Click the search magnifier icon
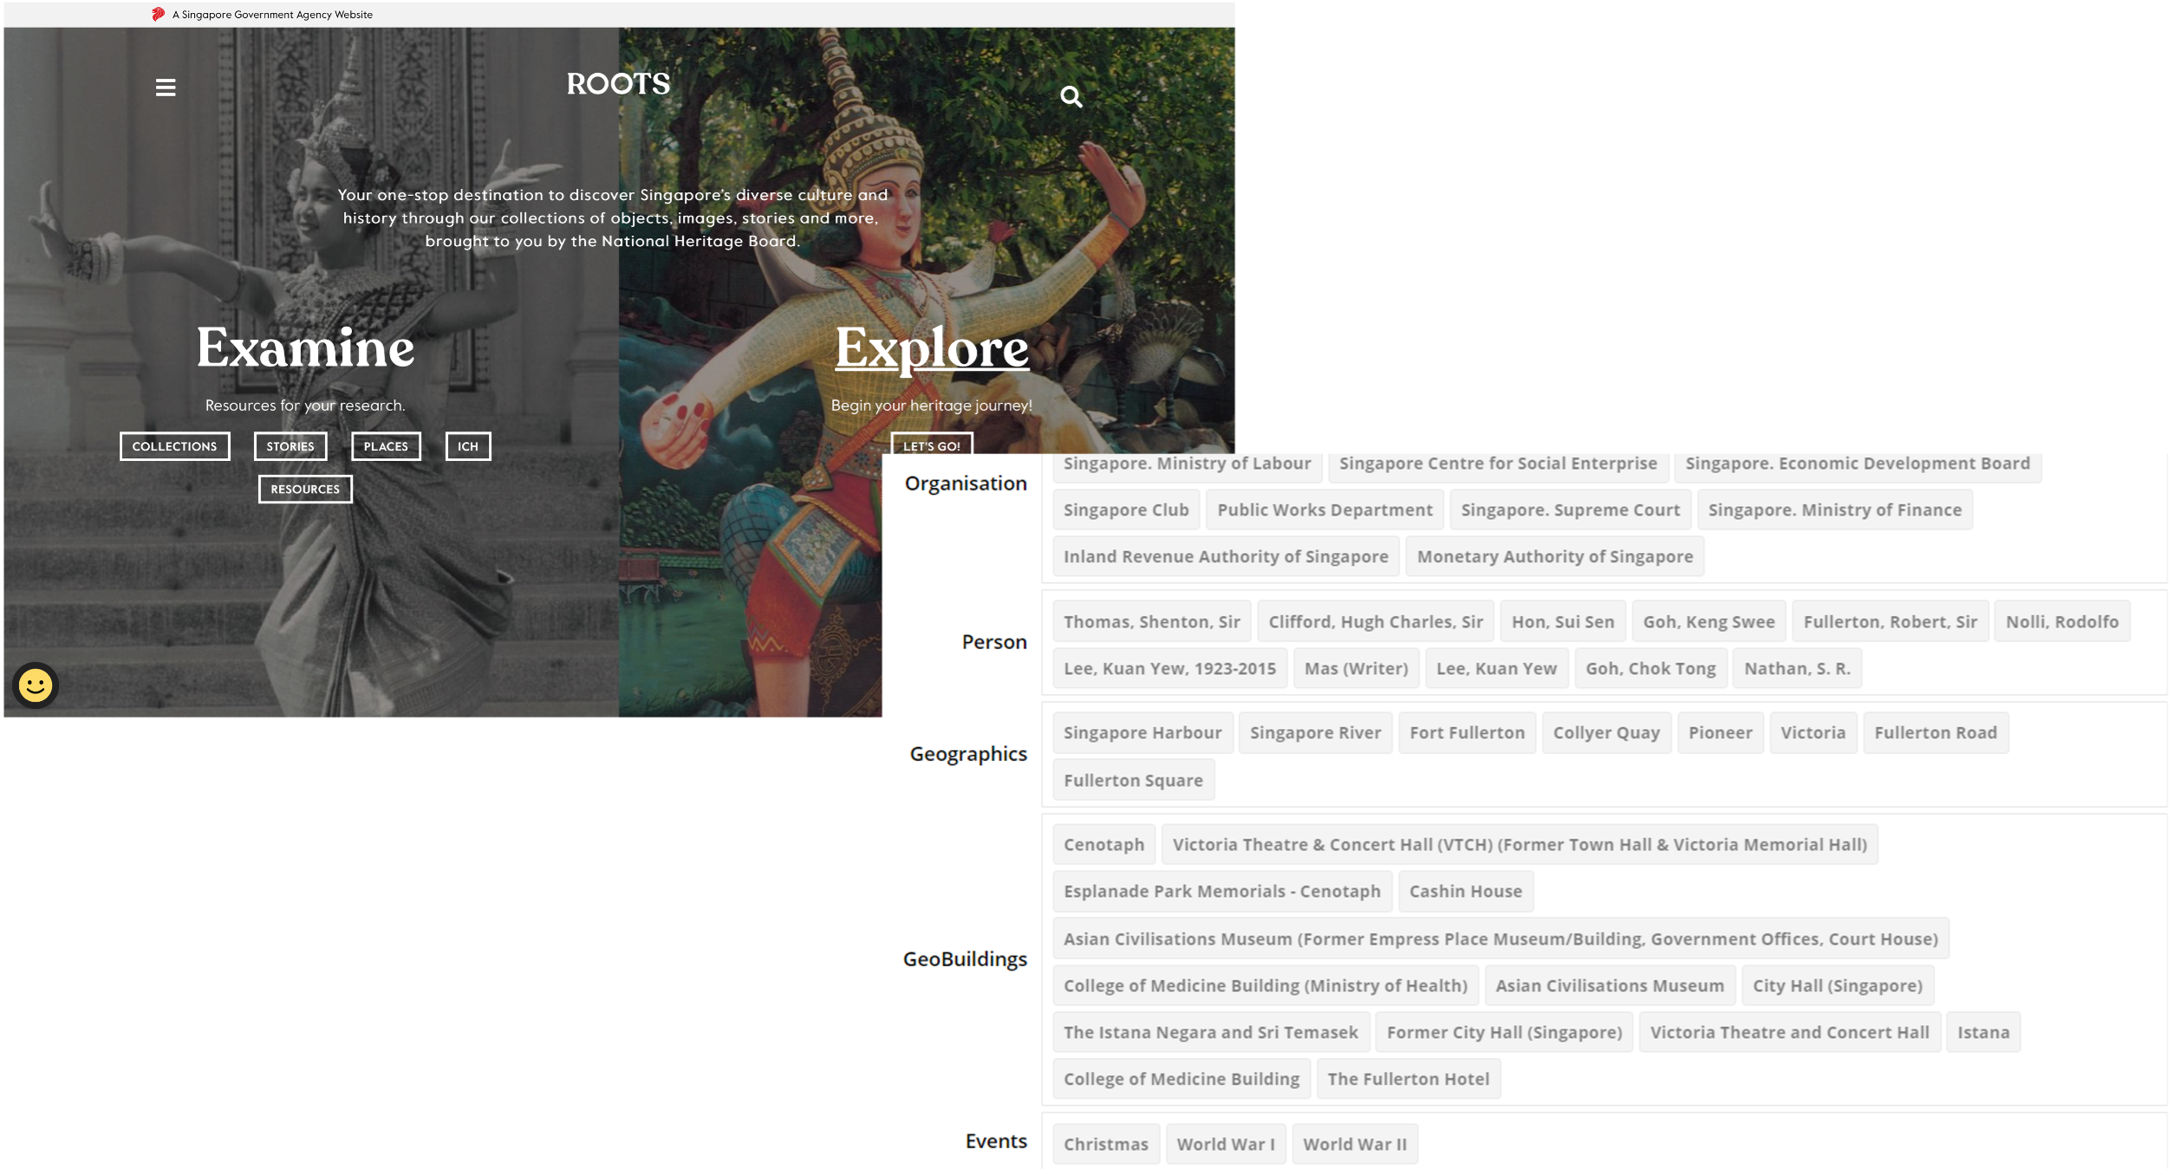The height and width of the screenshot is (1175, 2173). (x=1071, y=97)
